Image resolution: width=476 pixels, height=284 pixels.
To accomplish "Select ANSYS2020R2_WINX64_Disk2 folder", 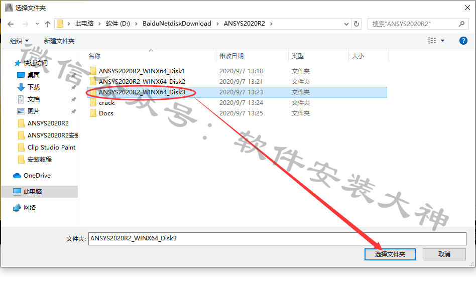I will (142, 82).
